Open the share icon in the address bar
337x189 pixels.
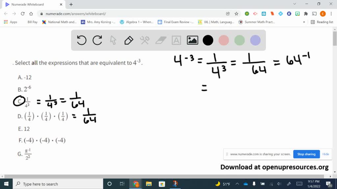tap(228, 14)
